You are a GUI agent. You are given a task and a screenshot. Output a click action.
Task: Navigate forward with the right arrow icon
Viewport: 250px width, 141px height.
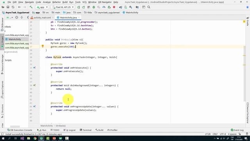[25, 7]
